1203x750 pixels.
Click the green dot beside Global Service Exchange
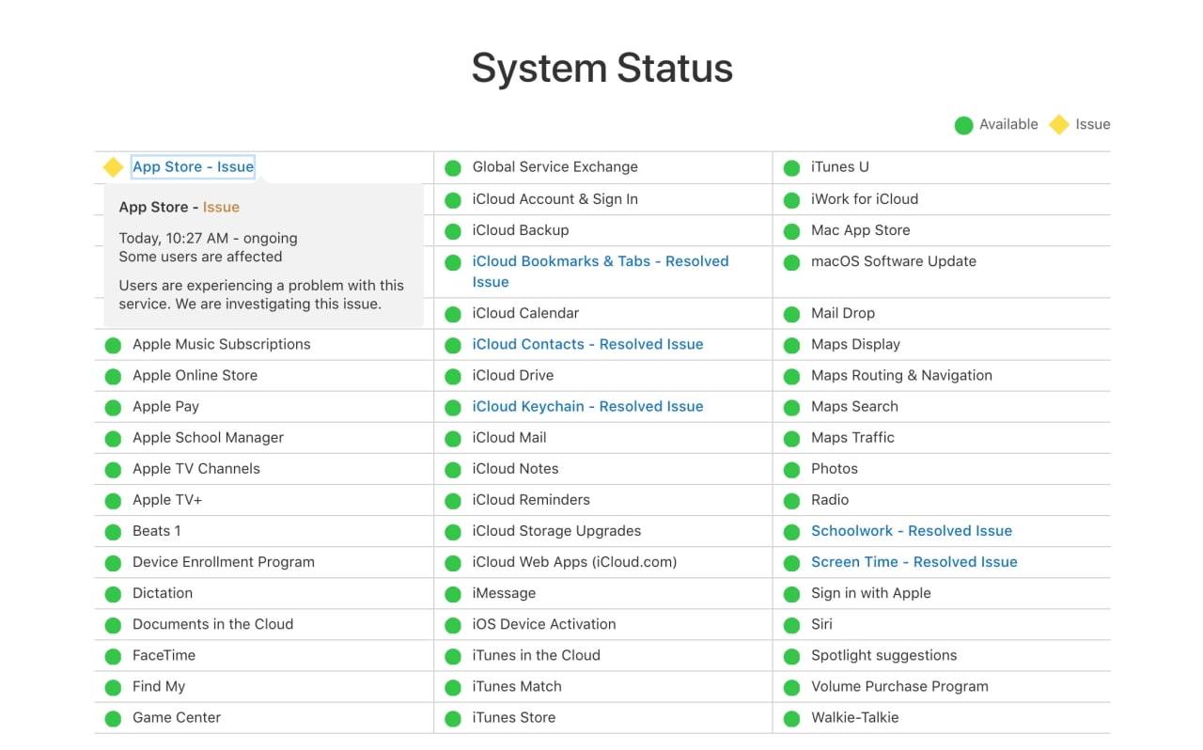pyautogui.click(x=453, y=168)
